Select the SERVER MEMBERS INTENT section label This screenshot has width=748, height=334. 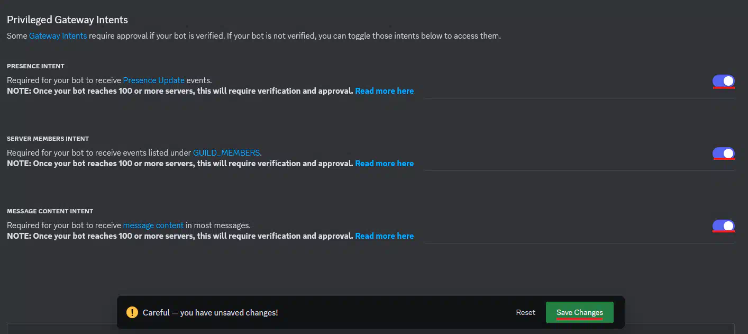(48, 139)
